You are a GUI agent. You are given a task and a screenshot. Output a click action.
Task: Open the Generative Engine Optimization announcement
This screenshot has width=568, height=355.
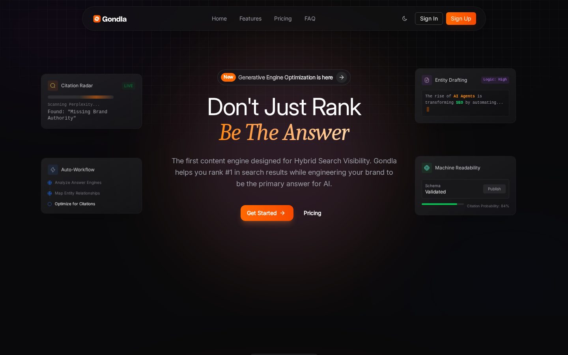tap(284, 77)
